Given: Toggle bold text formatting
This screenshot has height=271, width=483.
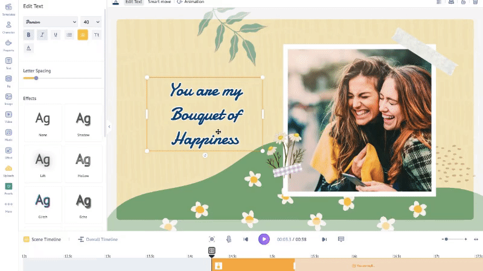Looking at the screenshot, I should (x=28, y=35).
